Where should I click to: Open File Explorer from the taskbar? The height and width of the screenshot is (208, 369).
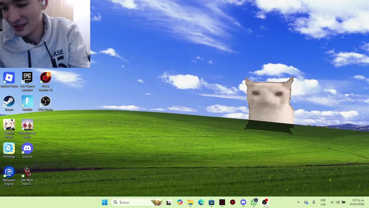tap(190, 202)
